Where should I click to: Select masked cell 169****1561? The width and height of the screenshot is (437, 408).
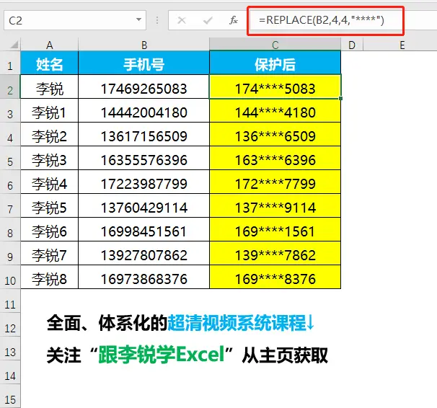[x=275, y=229]
